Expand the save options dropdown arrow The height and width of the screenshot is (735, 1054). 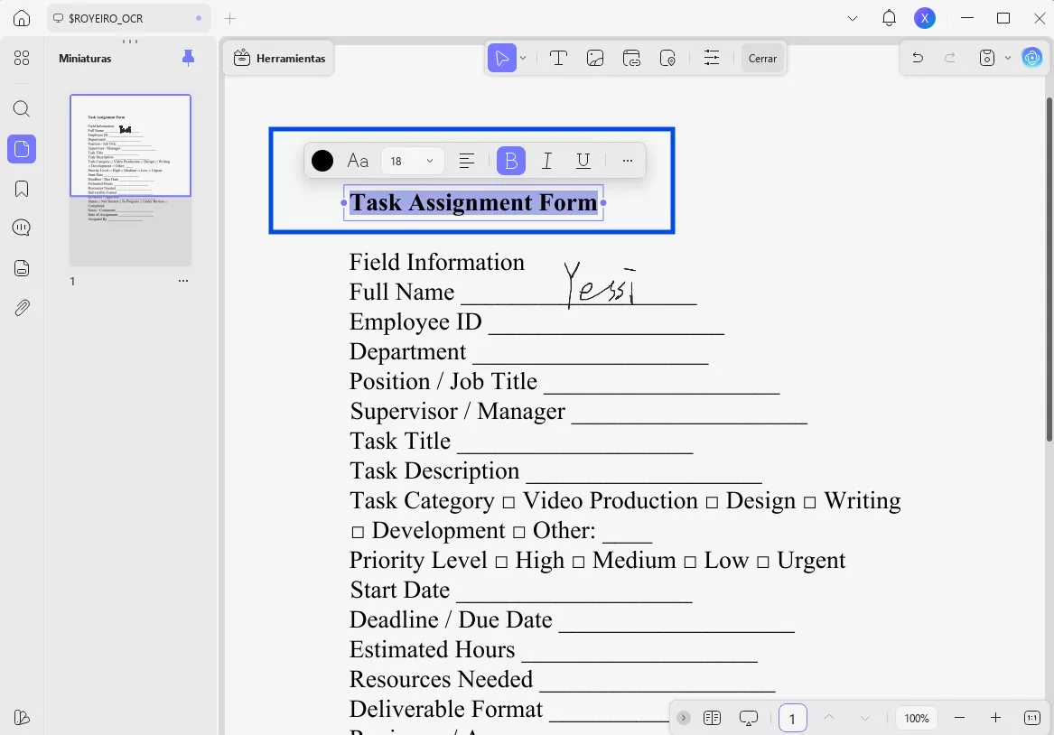point(1007,58)
